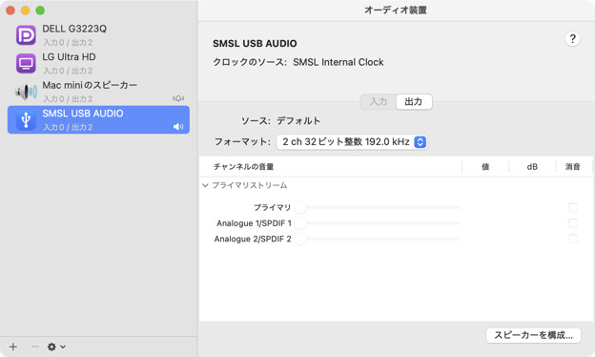
Task: Add a new audio device with plus
Action: pos(13,346)
